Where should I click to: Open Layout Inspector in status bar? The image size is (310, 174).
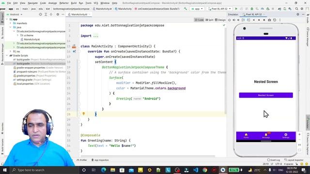coord(294,160)
